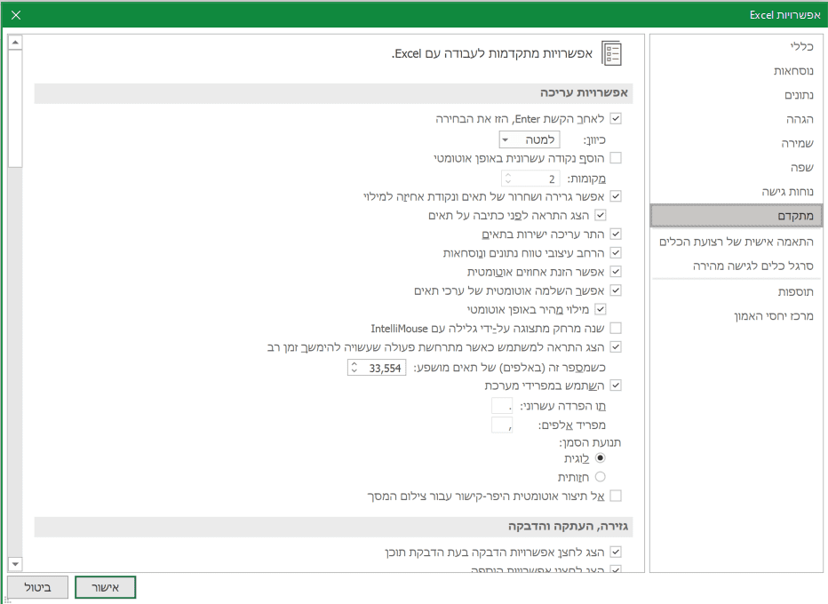Click the מפריד אלפים separator field
This screenshot has width=828, height=604.
tap(502, 425)
